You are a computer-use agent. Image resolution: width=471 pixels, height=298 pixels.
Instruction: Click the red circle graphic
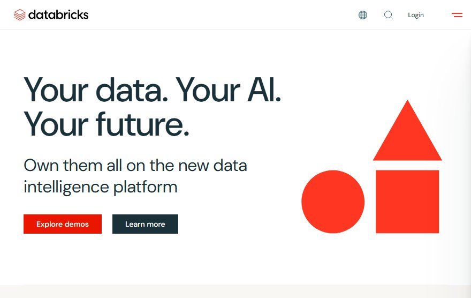pyautogui.click(x=333, y=202)
